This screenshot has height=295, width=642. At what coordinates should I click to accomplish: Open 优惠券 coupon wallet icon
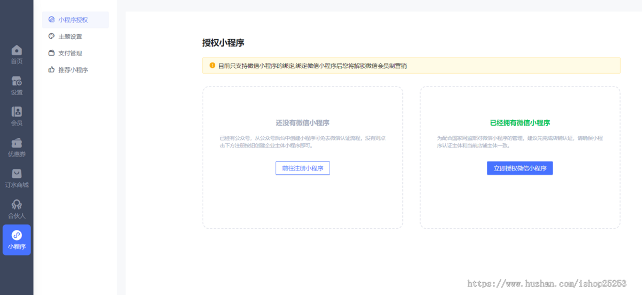[17, 143]
